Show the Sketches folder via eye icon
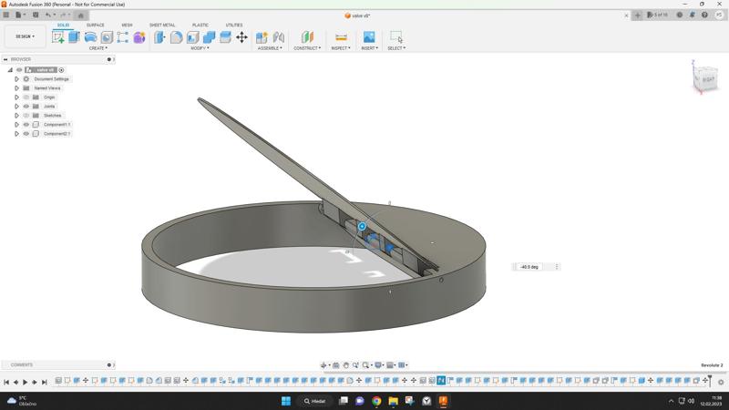This screenshot has height=410, width=729. (26, 116)
